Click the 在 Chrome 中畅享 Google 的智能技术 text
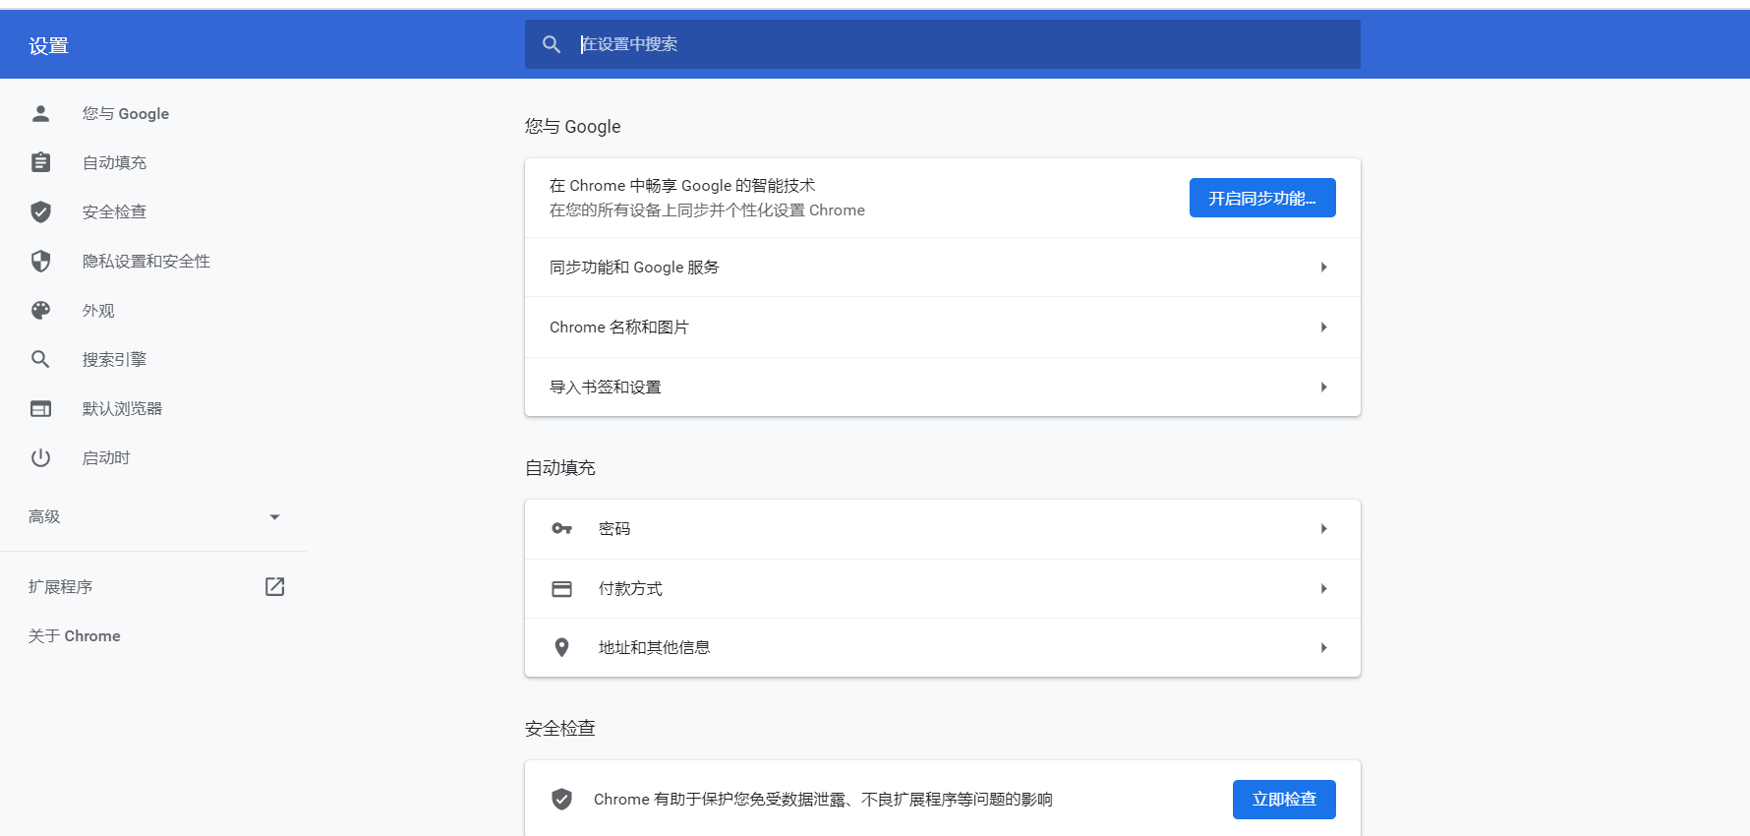Screen dimensions: 1750x836 (682, 185)
